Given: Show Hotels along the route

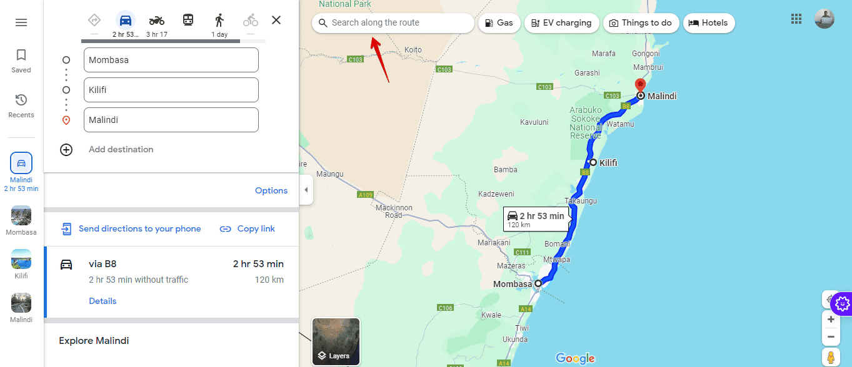Looking at the screenshot, I should (709, 22).
